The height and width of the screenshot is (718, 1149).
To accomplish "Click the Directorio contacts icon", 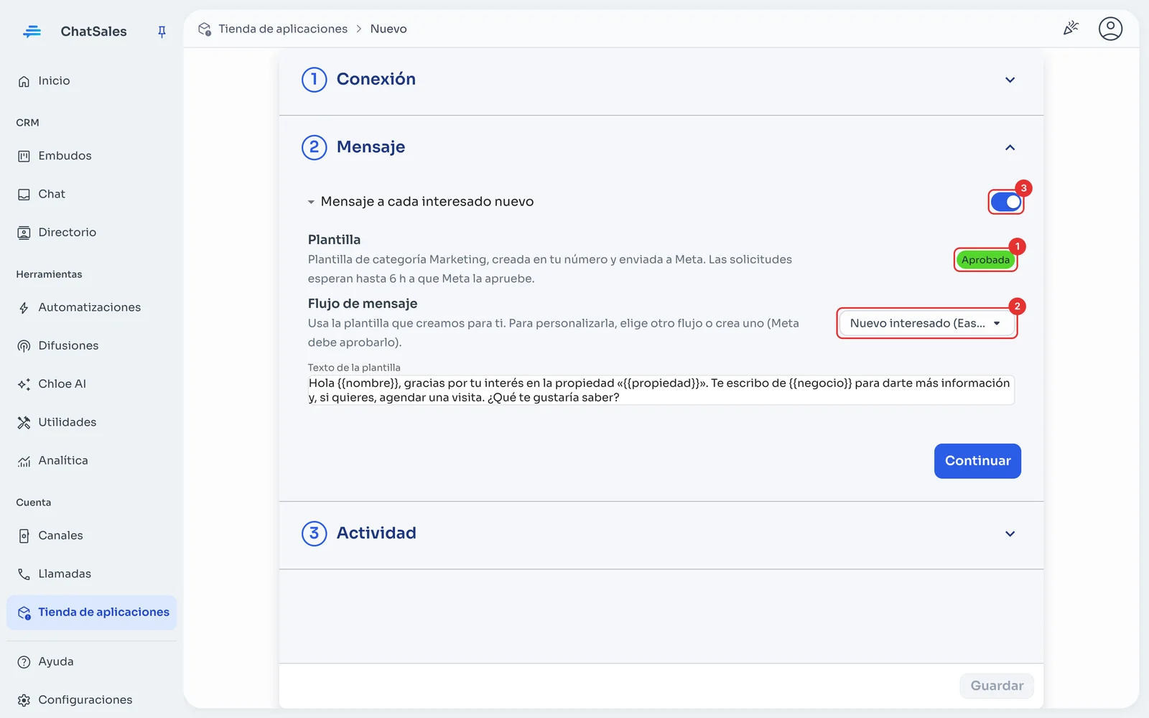I will coord(24,233).
